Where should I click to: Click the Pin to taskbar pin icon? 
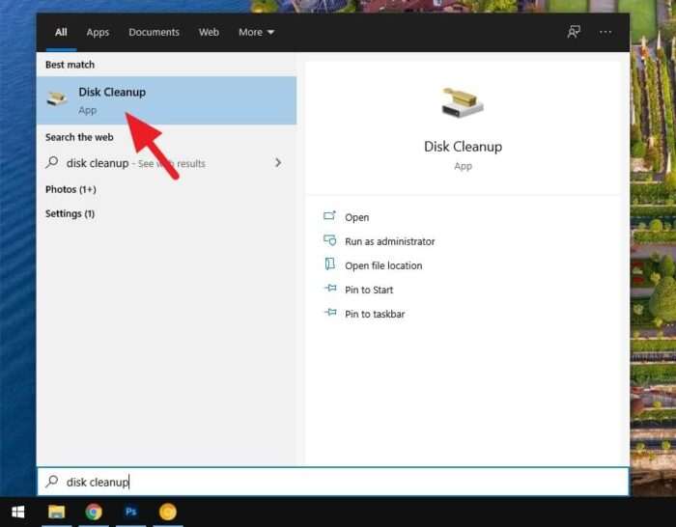coord(330,312)
